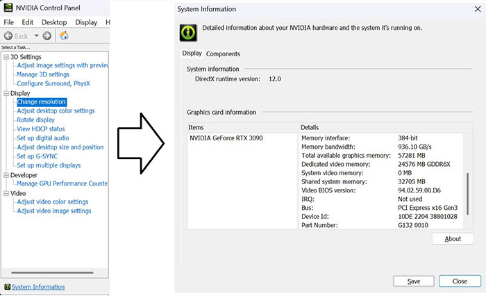Viewport: 486px width, 296px height.
Task: Click the Device Id value 10DE 2204 38801028
Action: [x=428, y=216]
